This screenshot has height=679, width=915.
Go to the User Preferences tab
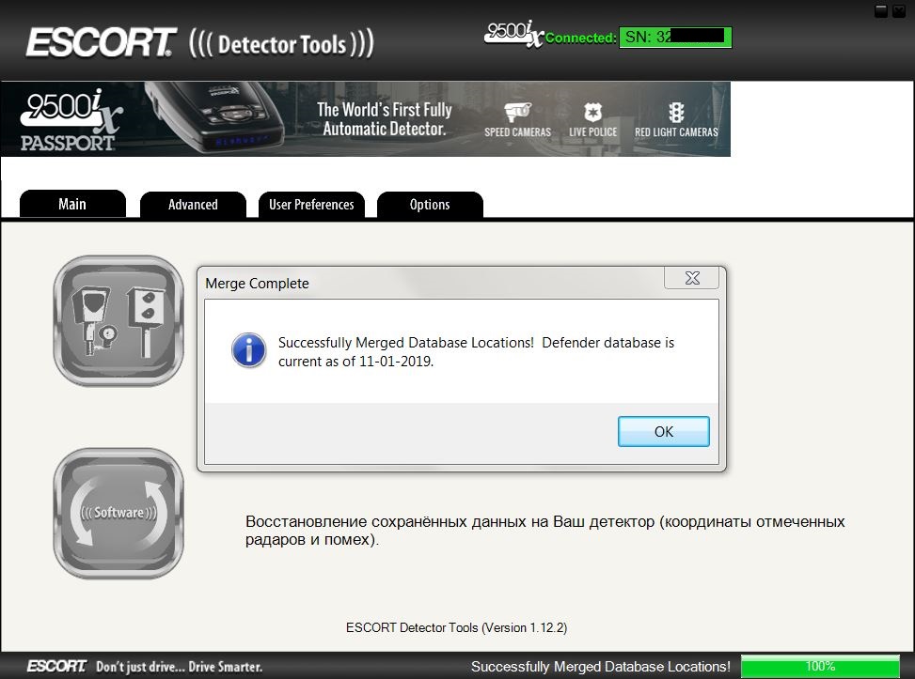tap(311, 205)
